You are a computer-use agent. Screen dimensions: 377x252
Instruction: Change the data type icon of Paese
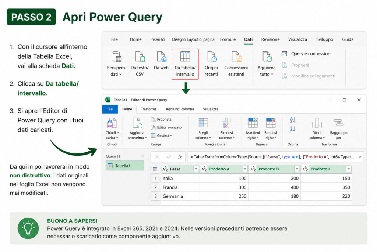165,169
